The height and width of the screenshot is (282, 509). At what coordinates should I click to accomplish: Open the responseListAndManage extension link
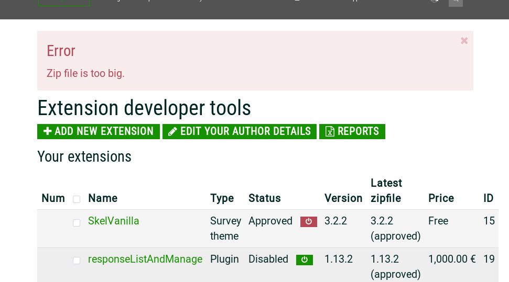point(145,259)
